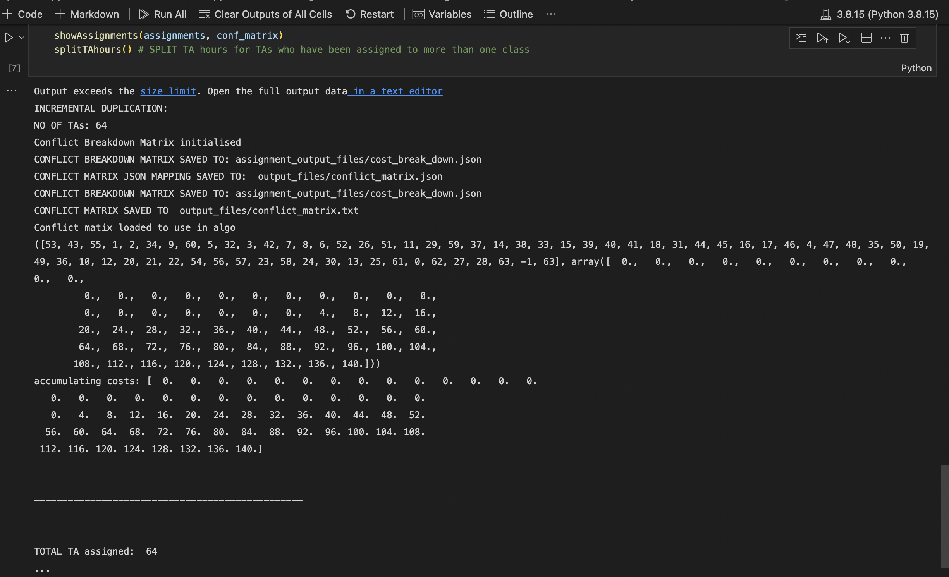Screen dimensions: 949x577
Task: Execute Above Cells icon
Action: pos(823,38)
